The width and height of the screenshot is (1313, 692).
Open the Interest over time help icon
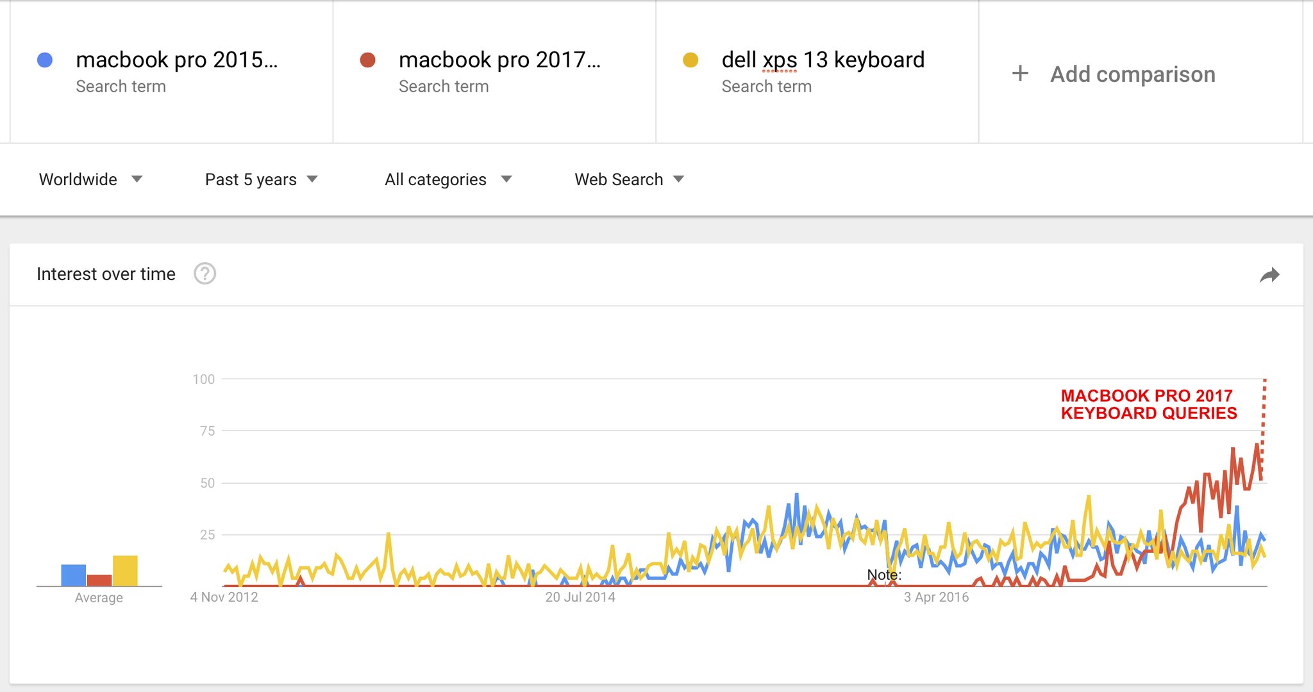pos(205,274)
